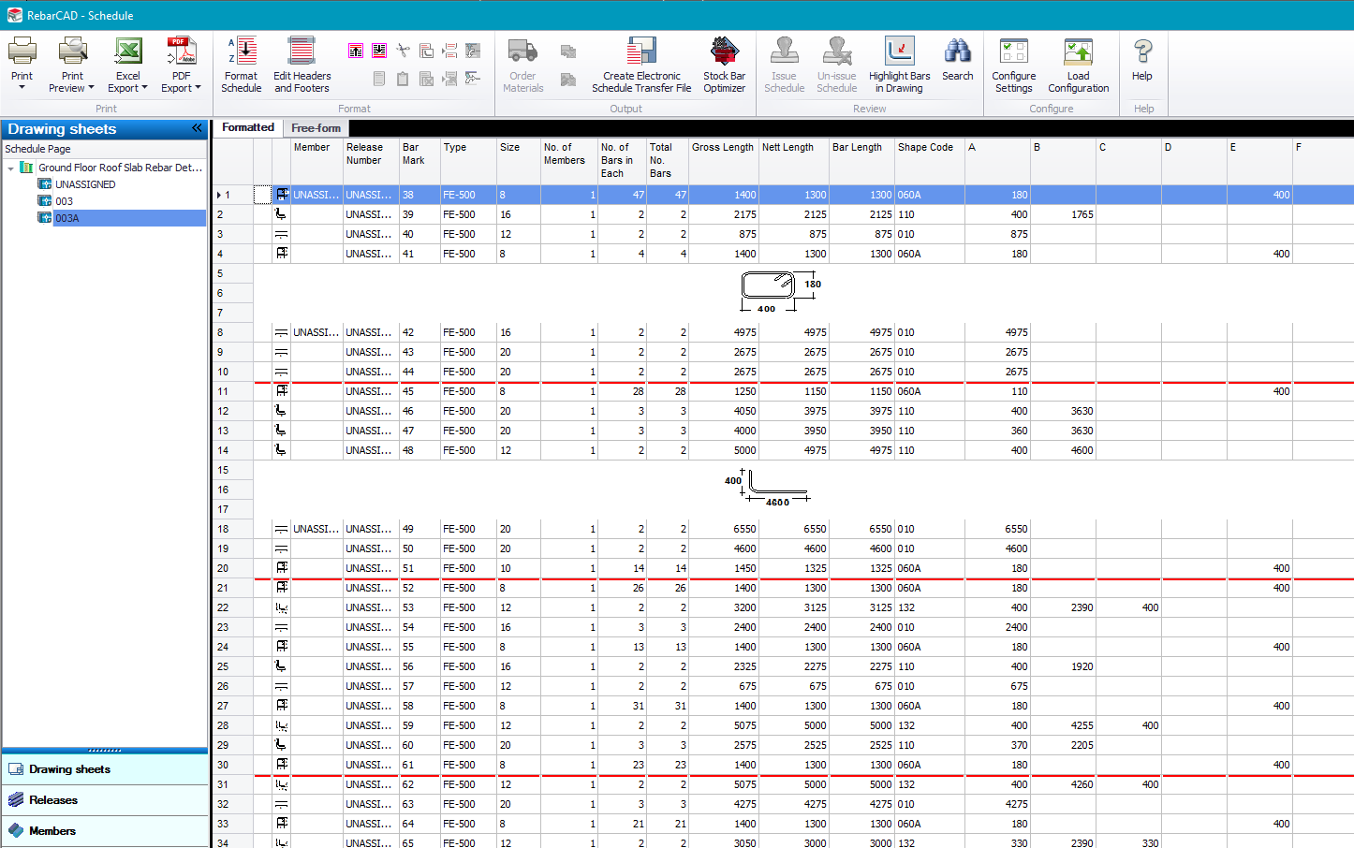Open the Releases navigation pane
The image size is (1354, 848).
[53, 800]
